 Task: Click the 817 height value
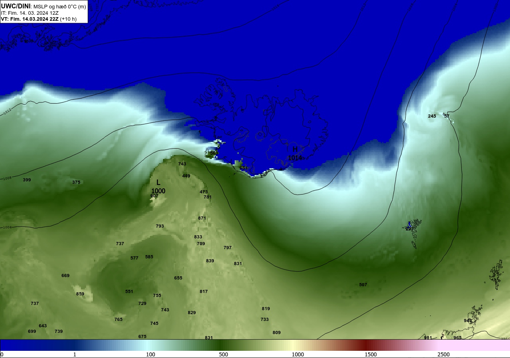(x=204, y=291)
